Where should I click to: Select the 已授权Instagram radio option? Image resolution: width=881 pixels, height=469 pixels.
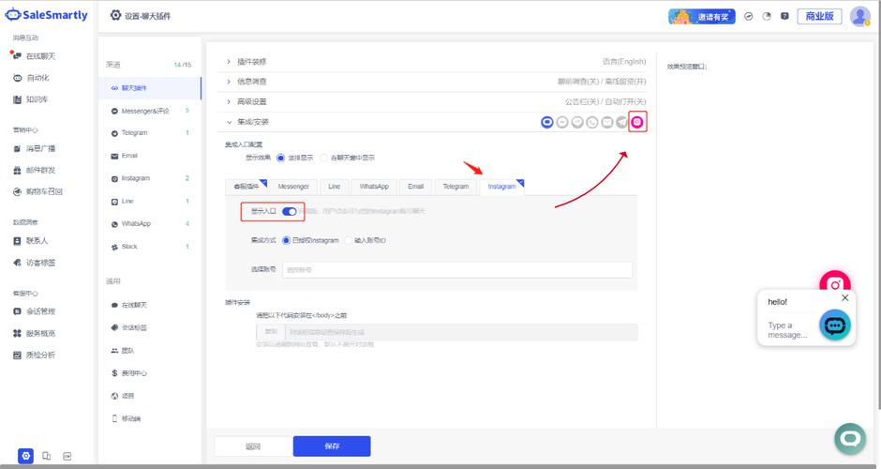coord(287,241)
